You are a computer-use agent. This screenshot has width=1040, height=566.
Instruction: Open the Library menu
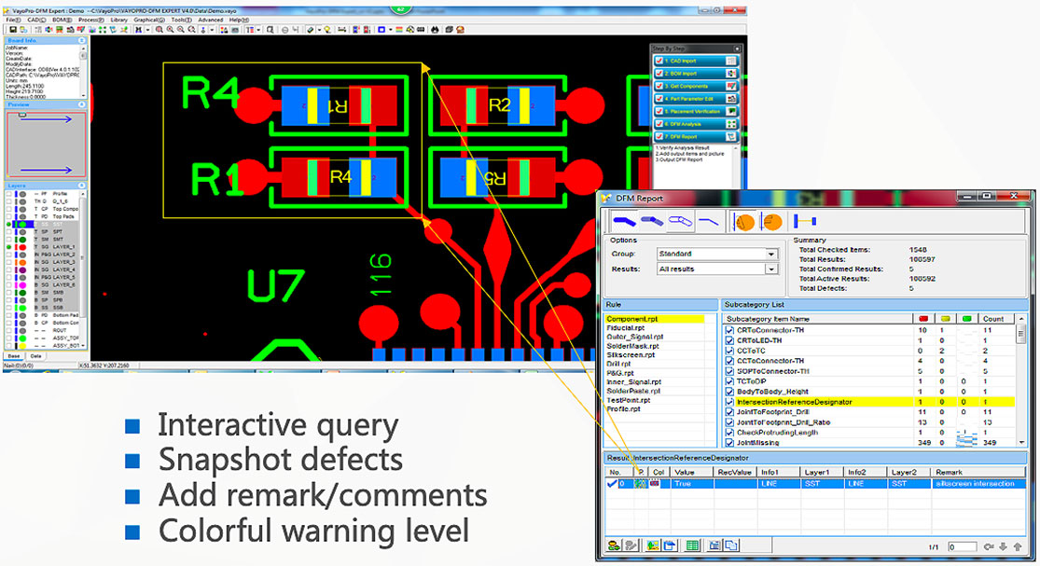coord(118,20)
